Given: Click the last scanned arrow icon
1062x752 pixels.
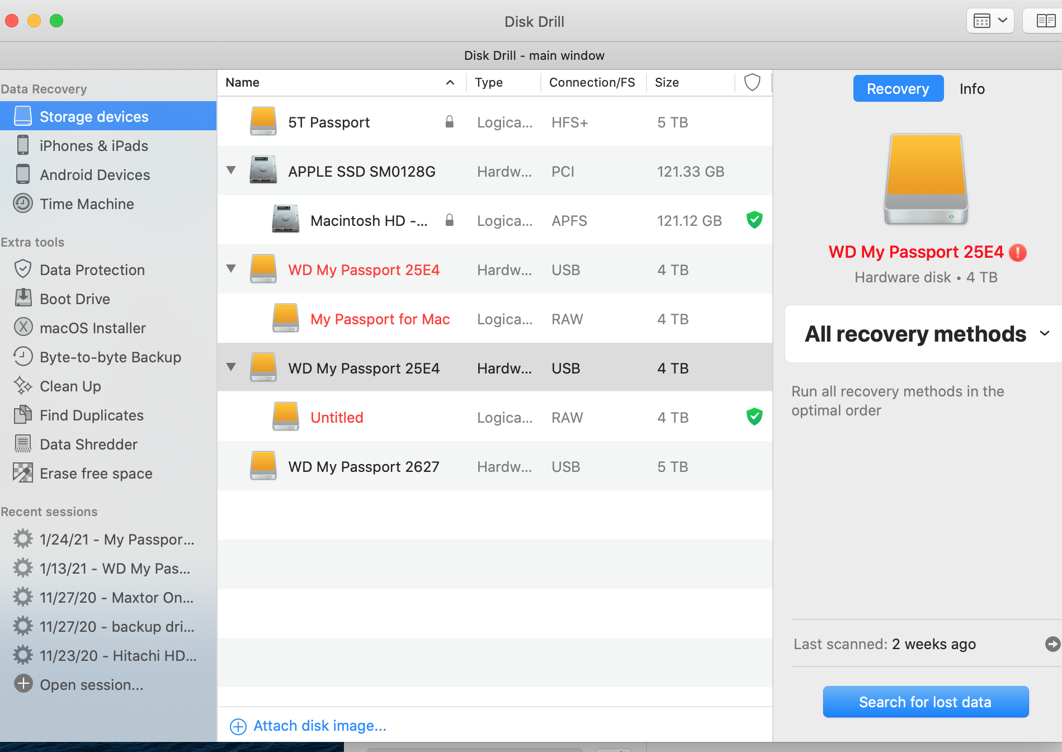Looking at the screenshot, I should click(1052, 644).
